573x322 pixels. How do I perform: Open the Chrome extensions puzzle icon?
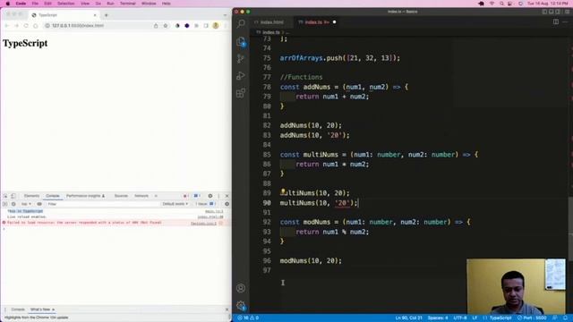(x=196, y=26)
